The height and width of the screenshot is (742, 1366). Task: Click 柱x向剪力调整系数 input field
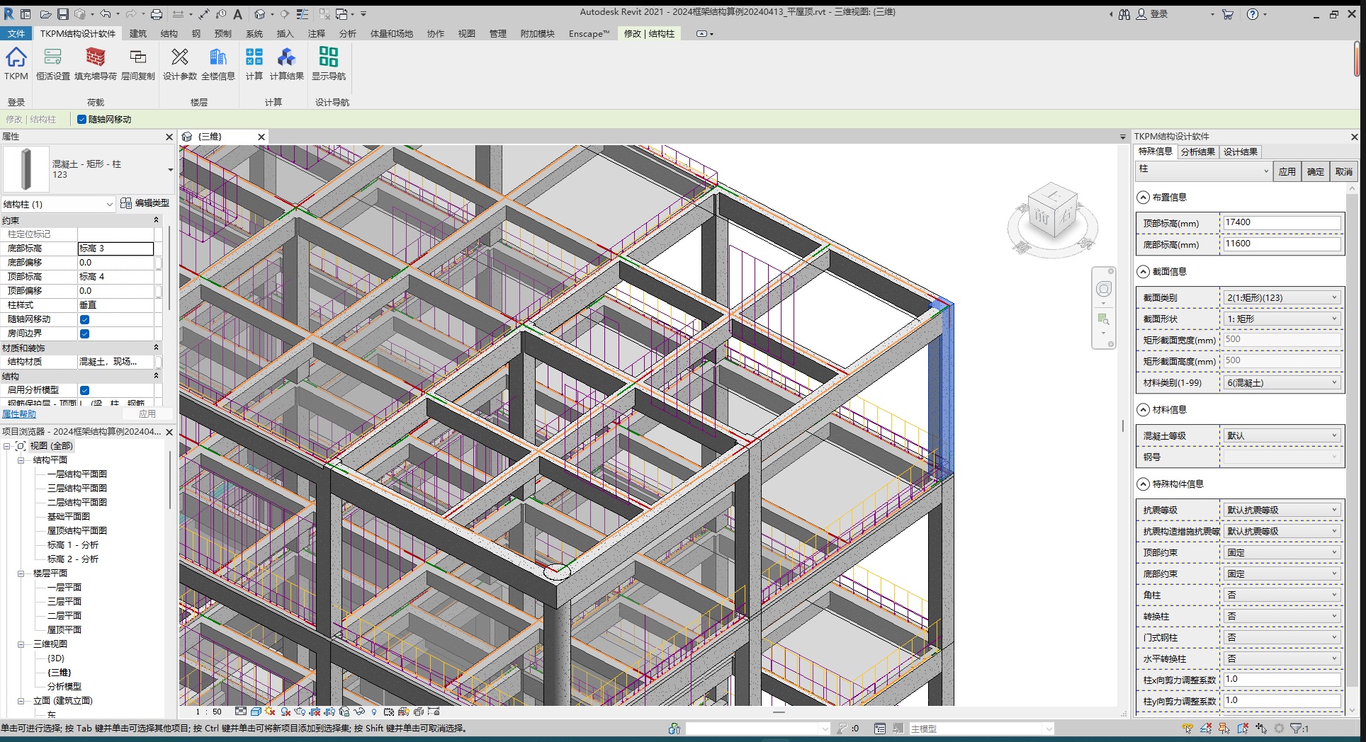pyautogui.click(x=1281, y=679)
